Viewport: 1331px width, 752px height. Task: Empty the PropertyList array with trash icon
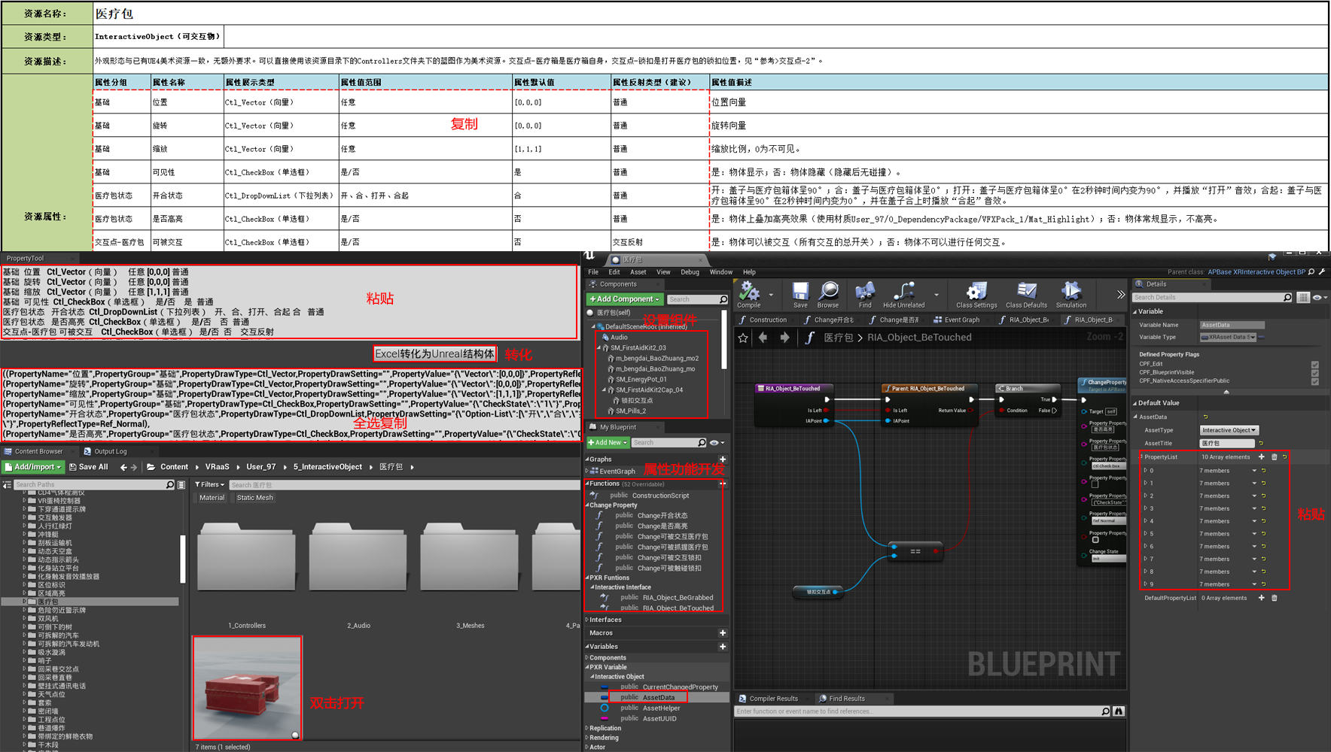click(x=1275, y=456)
